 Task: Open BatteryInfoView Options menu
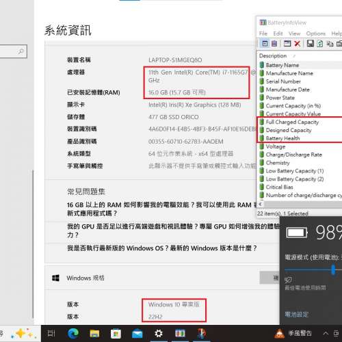(315, 34)
